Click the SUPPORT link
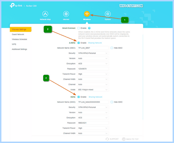Viewport: 174px width, 143px height. pyautogui.click(x=114, y=139)
